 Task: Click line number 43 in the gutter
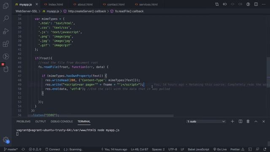19,58
